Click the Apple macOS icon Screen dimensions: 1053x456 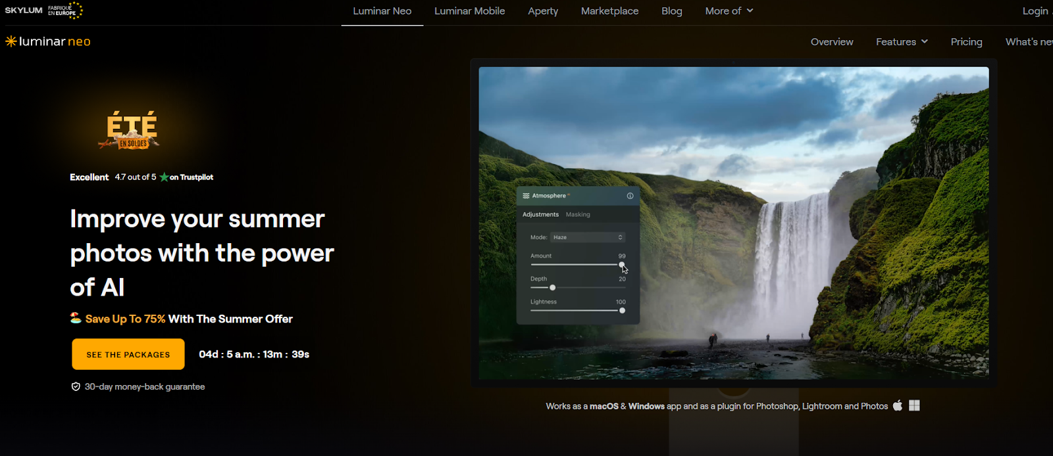click(898, 405)
